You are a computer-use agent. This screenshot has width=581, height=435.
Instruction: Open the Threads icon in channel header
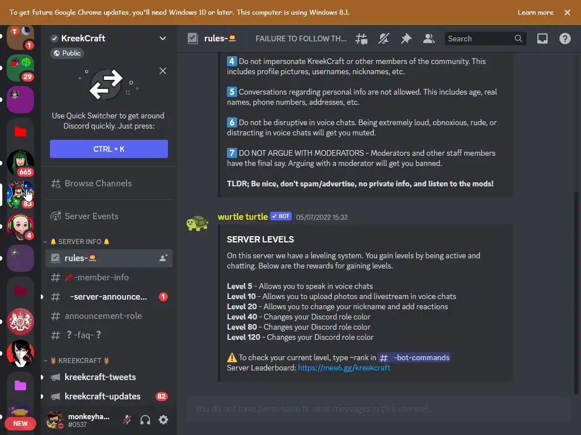tap(361, 39)
